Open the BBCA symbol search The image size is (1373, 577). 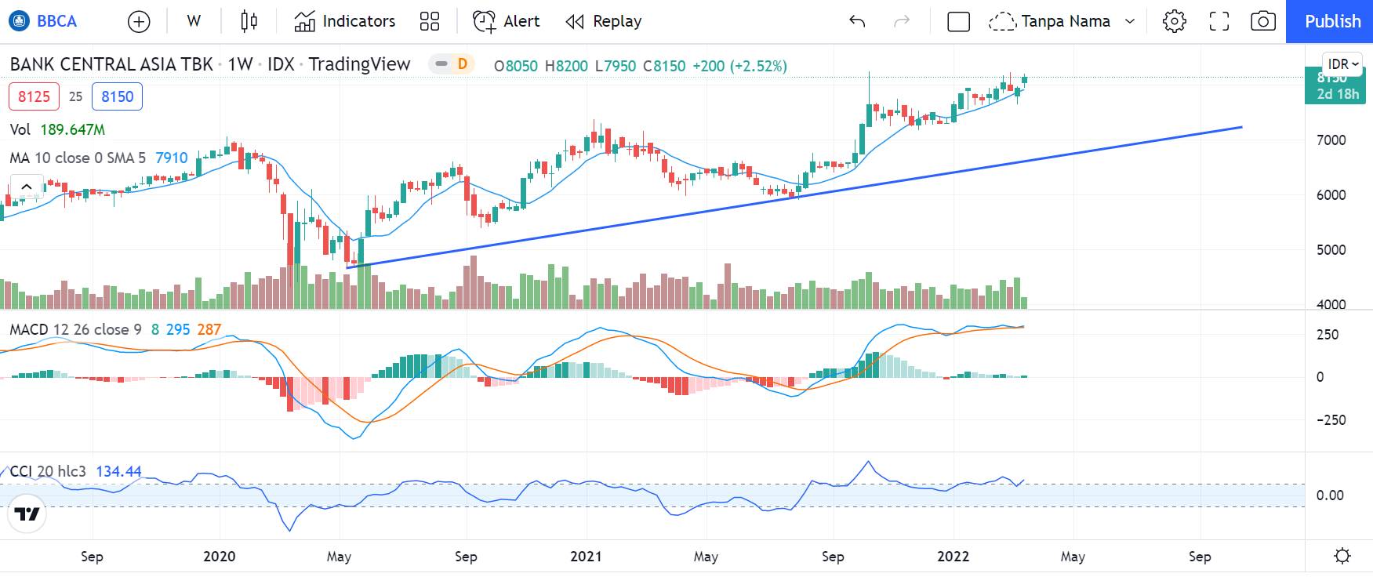click(44, 21)
